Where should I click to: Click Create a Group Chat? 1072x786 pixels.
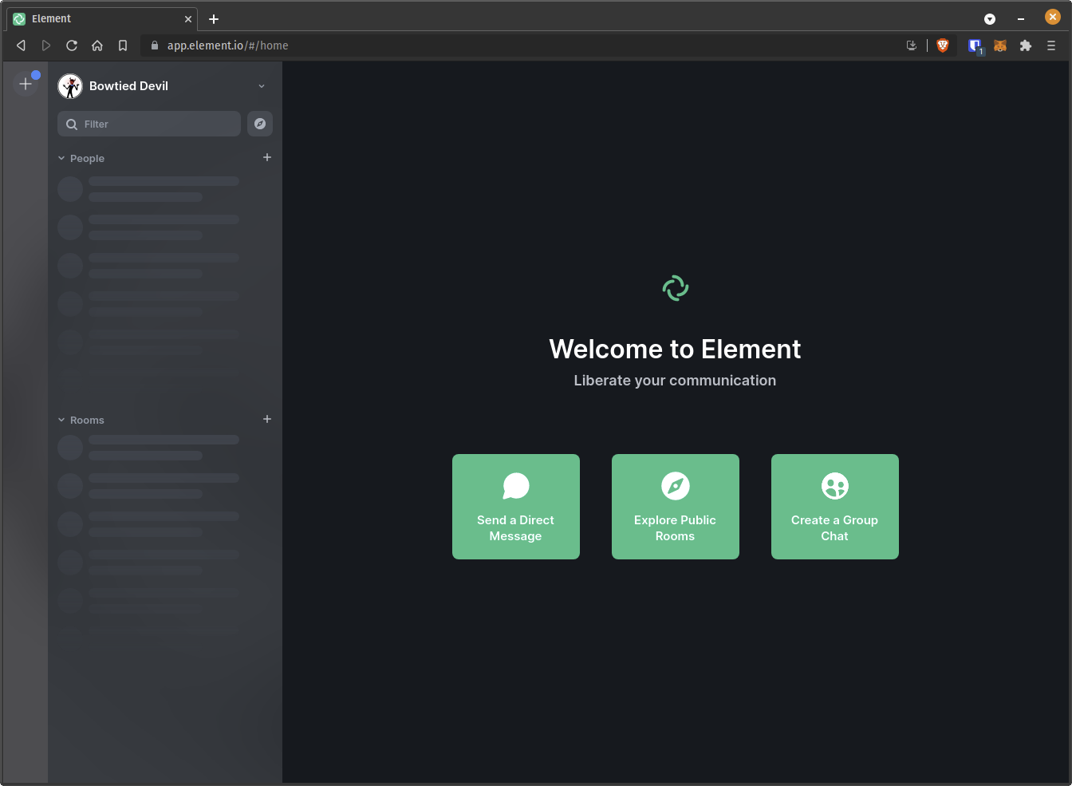point(835,507)
